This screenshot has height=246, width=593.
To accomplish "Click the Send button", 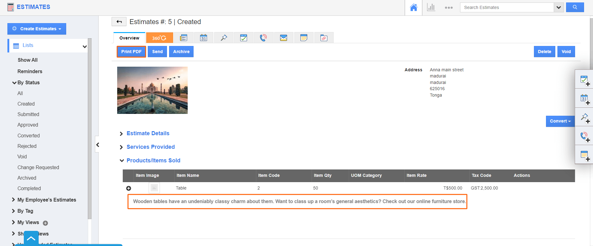I will (x=157, y=52).
